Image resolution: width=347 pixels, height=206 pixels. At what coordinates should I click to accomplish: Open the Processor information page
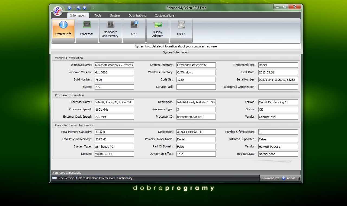[87, 31]
